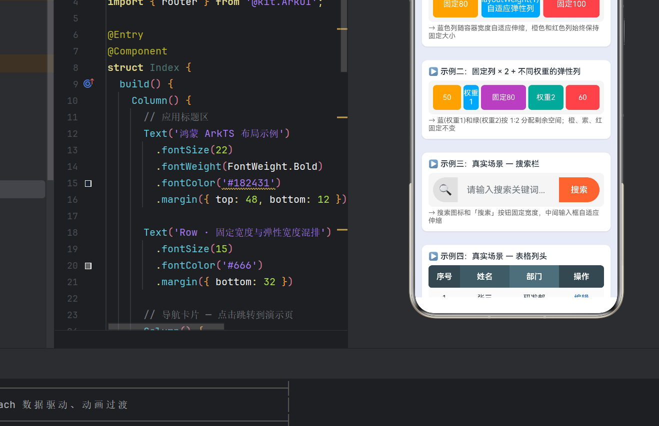659x426 pixels.
Task: Click the 操作 table header
Action: coord(581,276)
